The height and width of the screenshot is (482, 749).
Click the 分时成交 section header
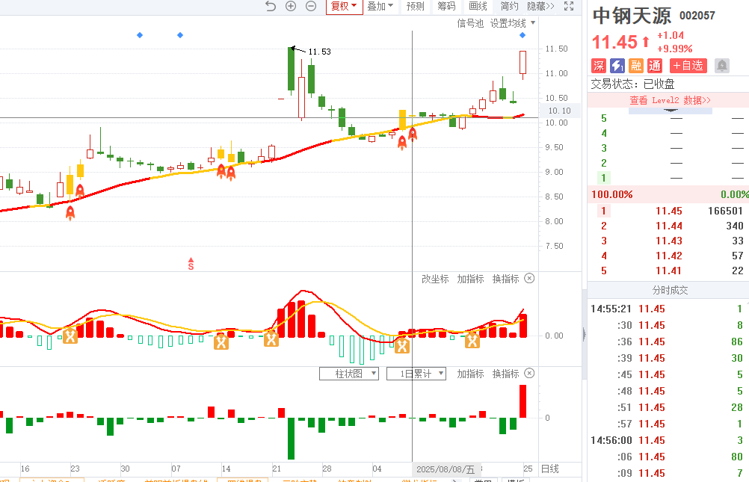[x=670, y=290]
